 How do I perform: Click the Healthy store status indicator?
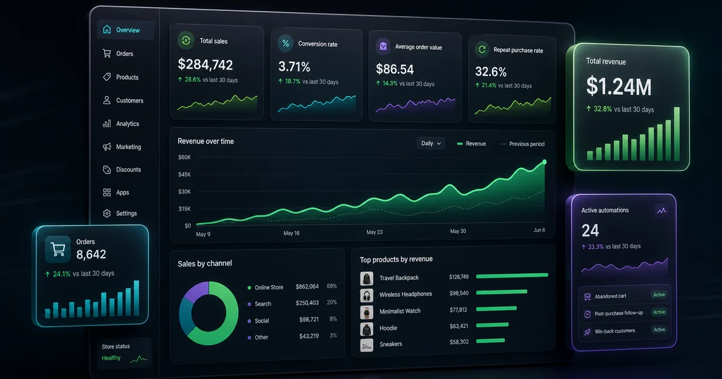[x=111, y=358]
